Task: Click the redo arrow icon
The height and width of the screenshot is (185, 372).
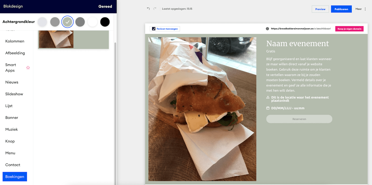Action: coord(155,9)
